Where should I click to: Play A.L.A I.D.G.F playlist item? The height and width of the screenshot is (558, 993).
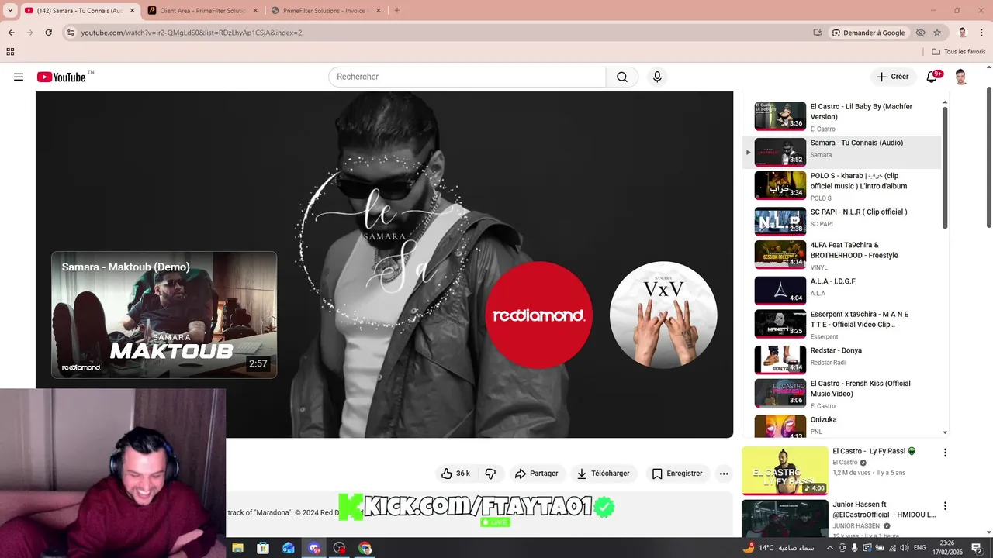[842, 290]
